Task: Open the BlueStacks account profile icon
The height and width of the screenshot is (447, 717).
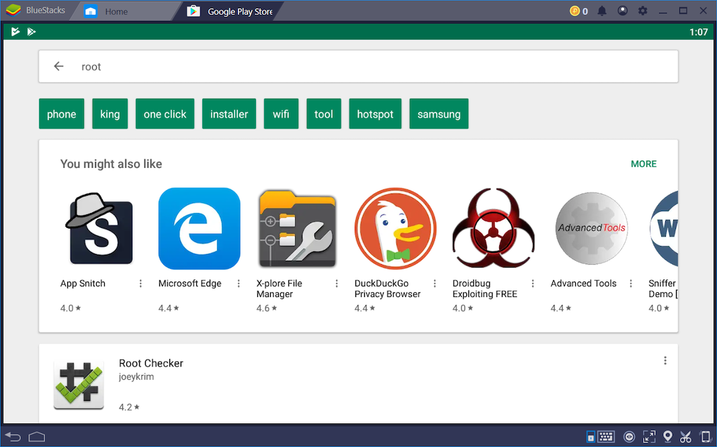Action: click(x=622, y=11)
